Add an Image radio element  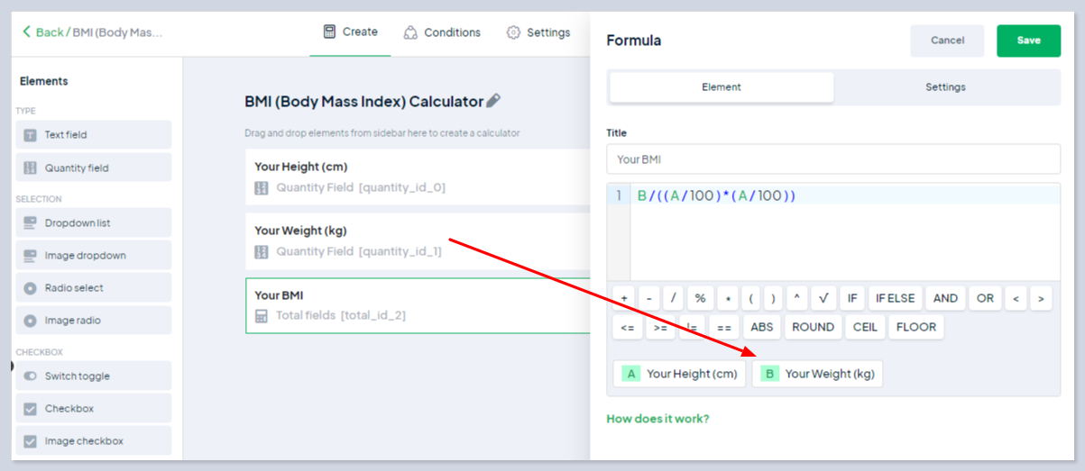pyautogui.click(x=94, y=321)
